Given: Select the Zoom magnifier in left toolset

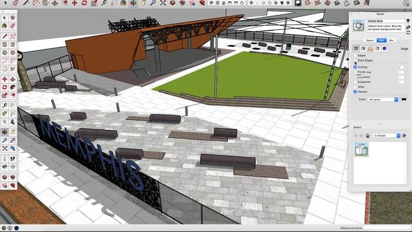Looking at the screenshot, I should (5, 140).
